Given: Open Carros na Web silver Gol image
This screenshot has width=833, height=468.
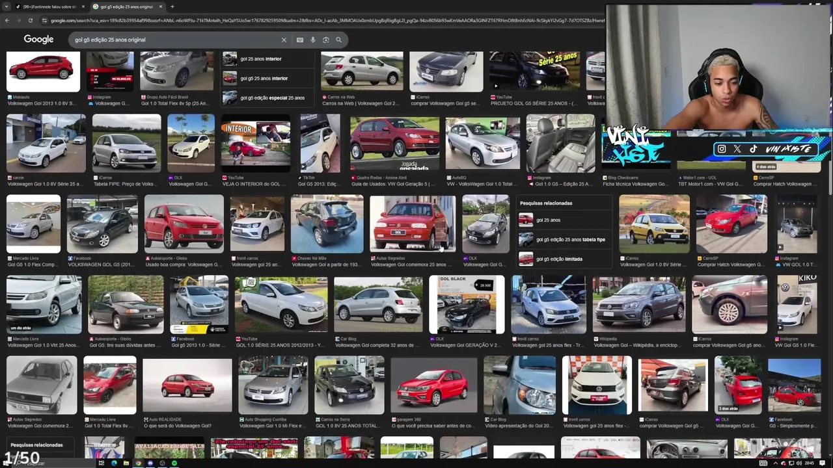Looking at the screenshot, I should coord(362,70).
